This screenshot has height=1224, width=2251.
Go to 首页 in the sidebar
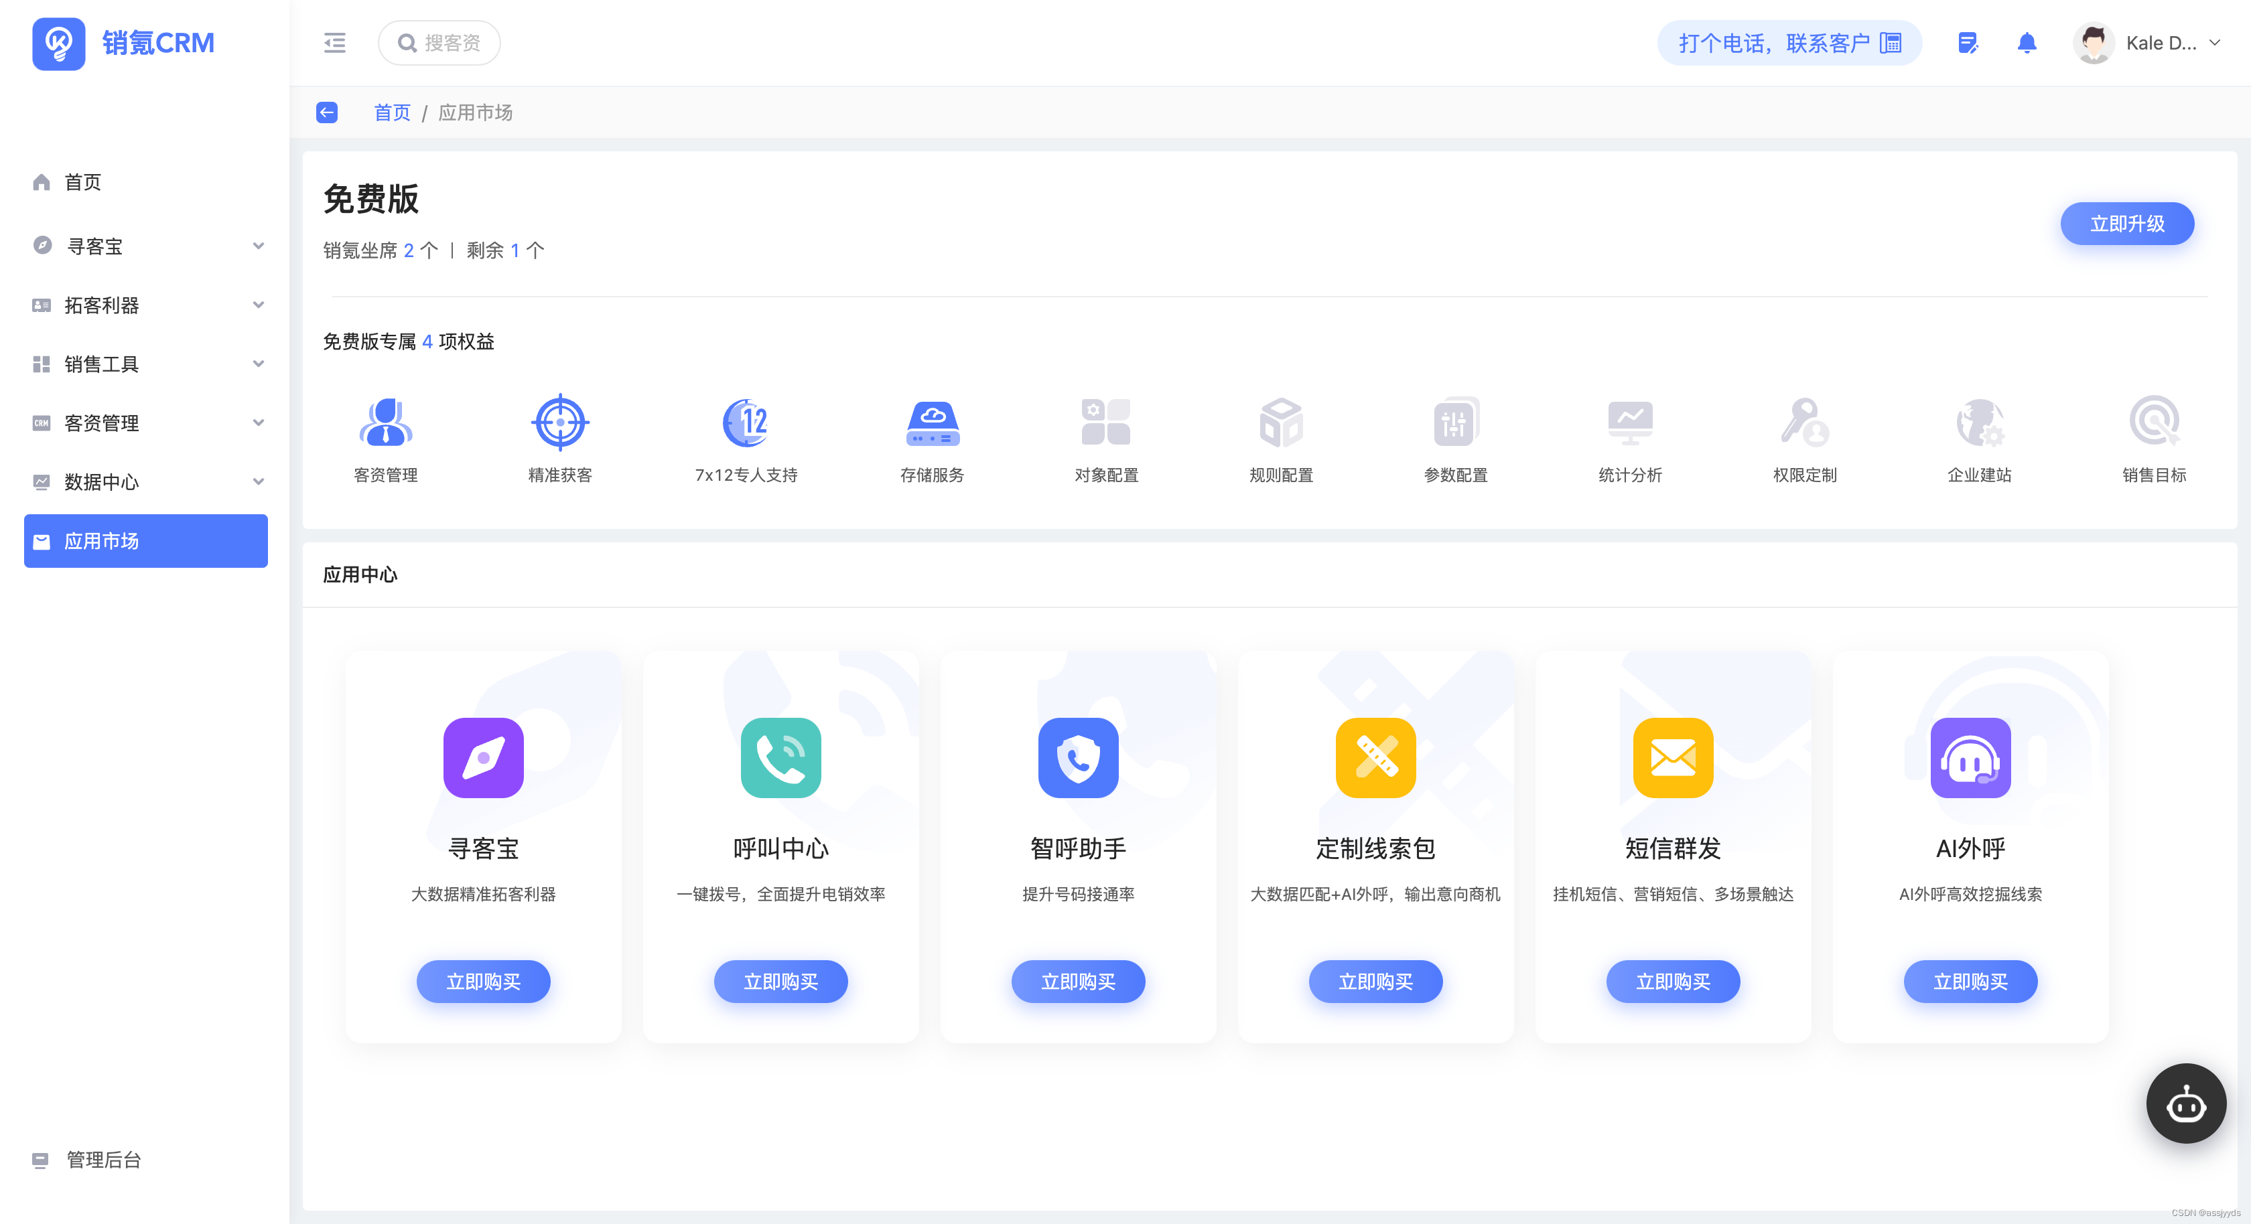[x=83, y=181]
